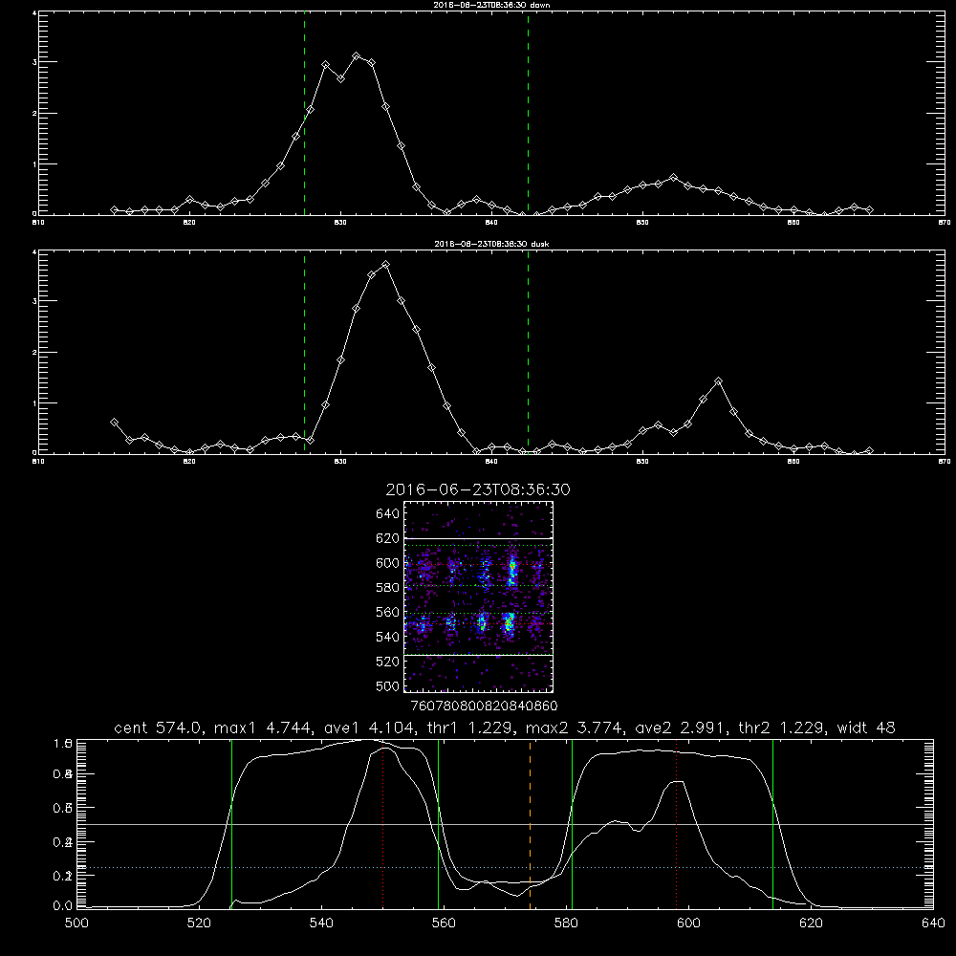Click the highest diamond marker in dawn plot
Viewport: 956px width, 956px height.
click(x=357, y=56)
